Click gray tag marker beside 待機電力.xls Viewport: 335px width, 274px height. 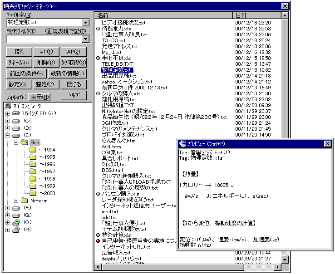pyautogui.click(x=98, y=29)
